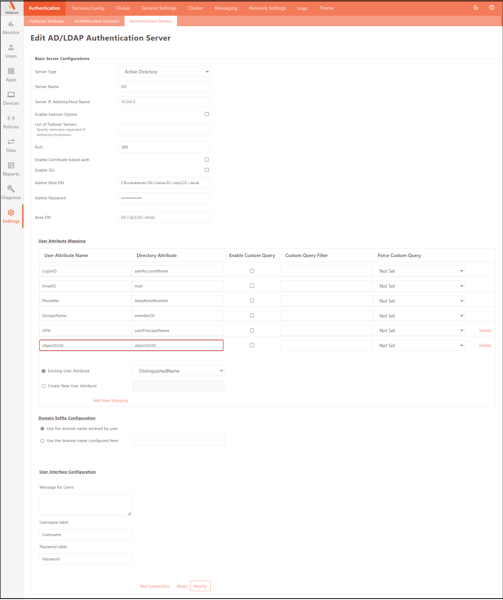Switch to the Authentication Domains tab
503x600 pixels.
point(97,21)
